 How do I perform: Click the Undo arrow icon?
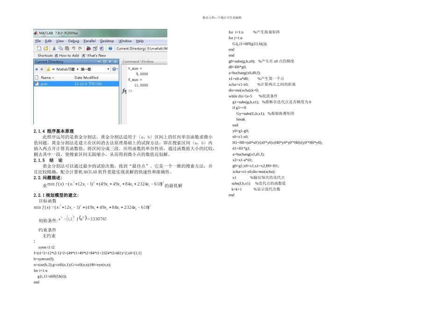tap(74, 49)
